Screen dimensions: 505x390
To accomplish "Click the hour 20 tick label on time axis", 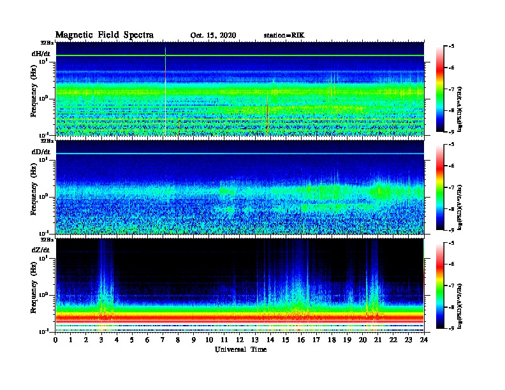I will click(362, 340).
